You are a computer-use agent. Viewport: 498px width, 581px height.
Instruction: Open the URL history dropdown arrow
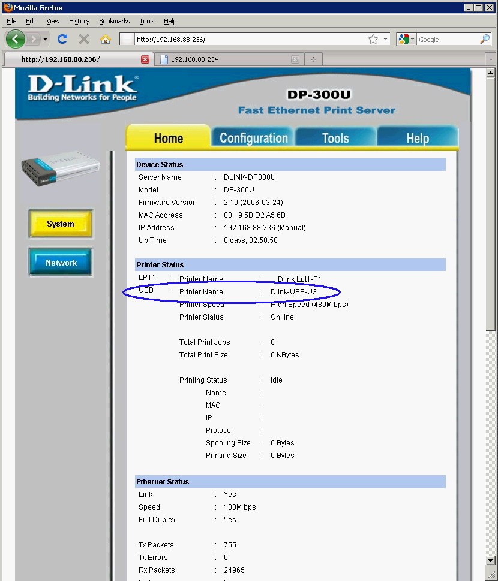click(x=385, y=40)
